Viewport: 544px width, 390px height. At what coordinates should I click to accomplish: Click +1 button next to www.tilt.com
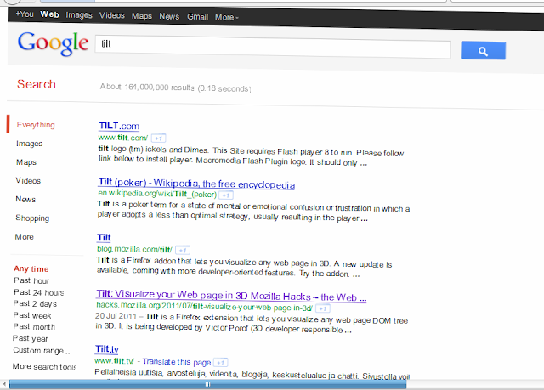(159, 138)
